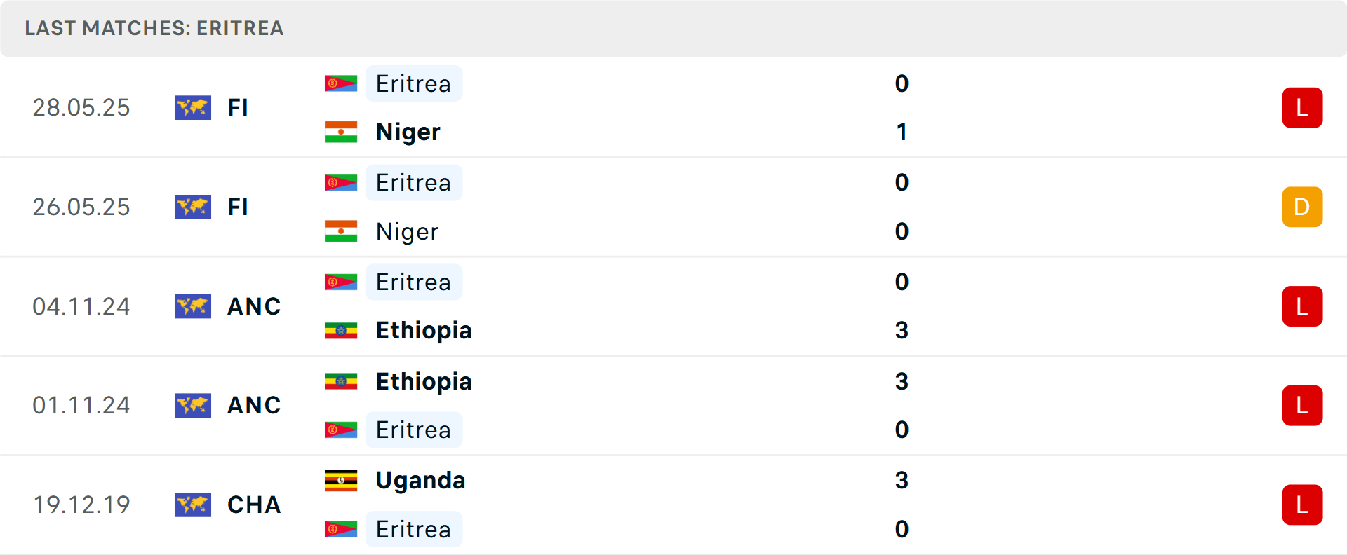The width and height of the screenshot is (1347, 555).
Task: Open the Ethiopia team page from the 01.11.24 match
Action: tap(423, 382)
